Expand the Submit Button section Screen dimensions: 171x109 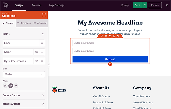click(24, 95)
